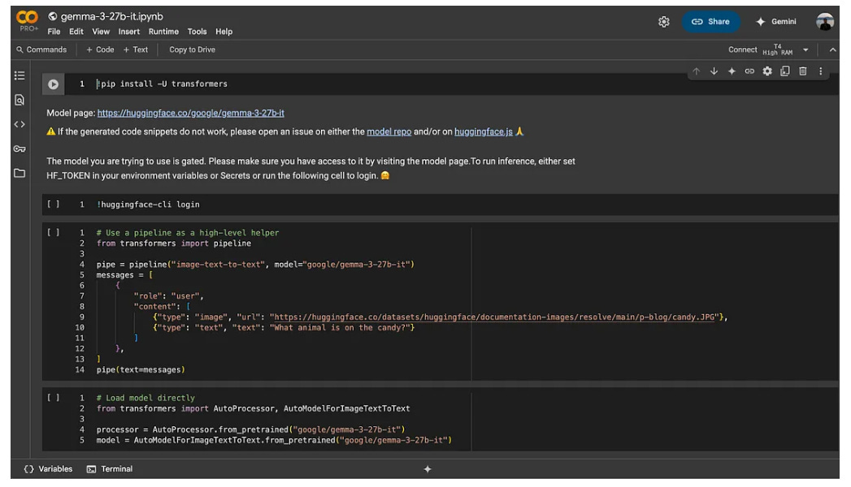The height and width of the screenshot is (487, 851).
Task: Run the pipeline helper cell
Action: tap(53, 232)
